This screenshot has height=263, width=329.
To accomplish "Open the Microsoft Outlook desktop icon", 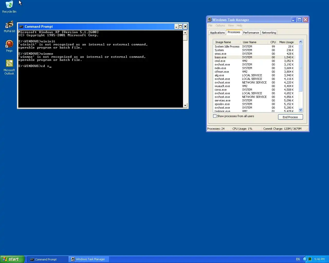I will [9, 67].
